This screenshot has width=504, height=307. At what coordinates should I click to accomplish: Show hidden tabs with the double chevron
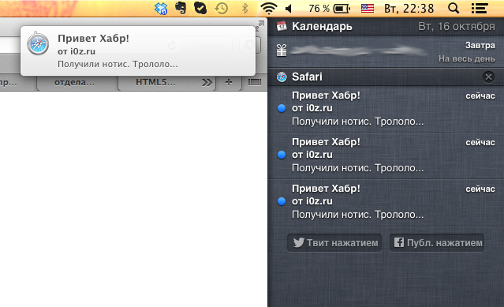coord(207,83)
